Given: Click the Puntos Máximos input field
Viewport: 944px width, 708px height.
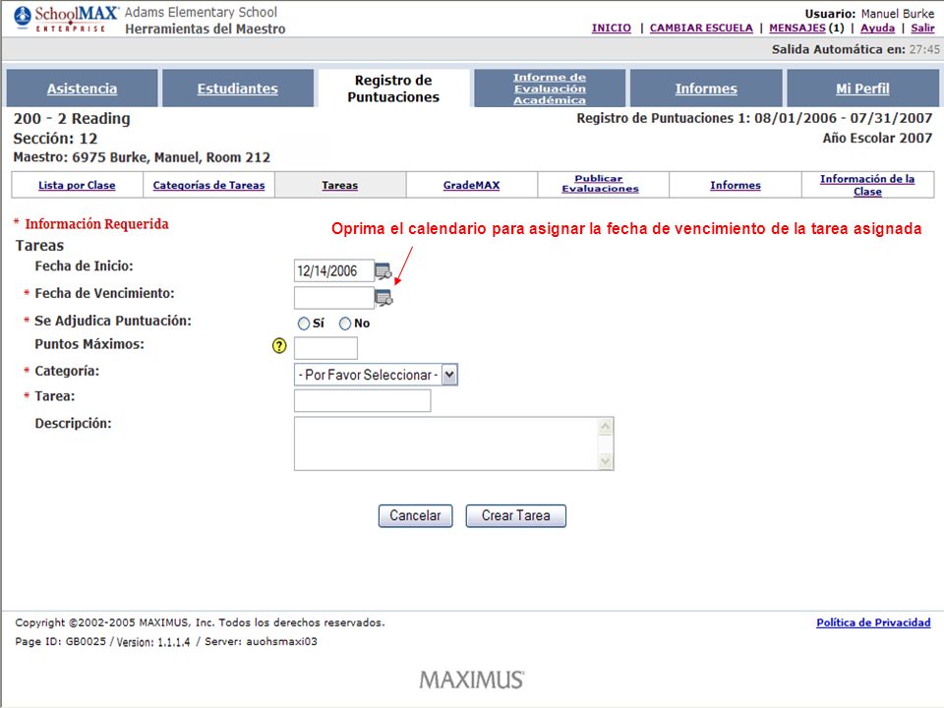Looking at the screenshot, I should click(325, 348).
